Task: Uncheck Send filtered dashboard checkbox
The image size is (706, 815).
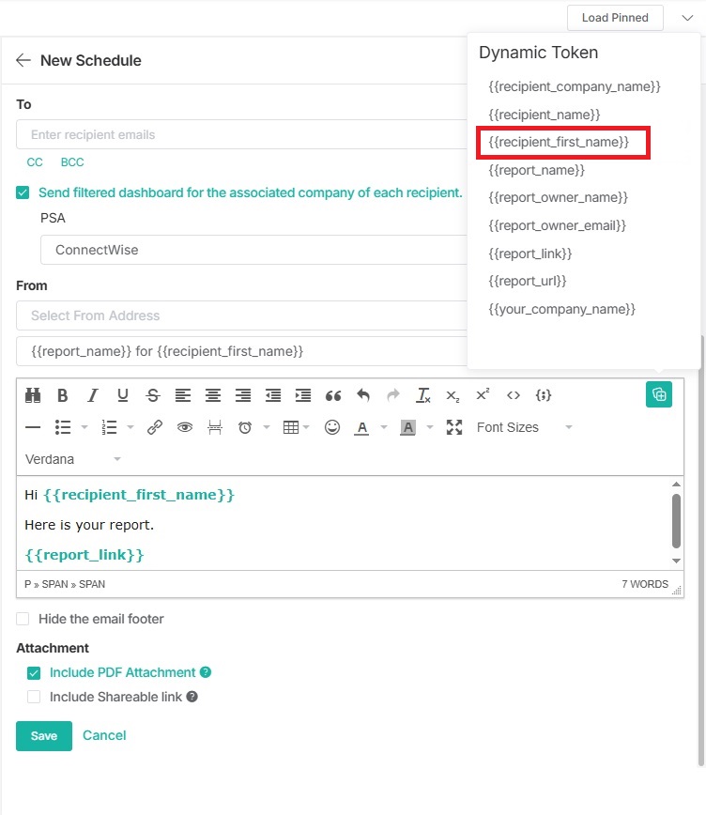Action: (23, 192)
